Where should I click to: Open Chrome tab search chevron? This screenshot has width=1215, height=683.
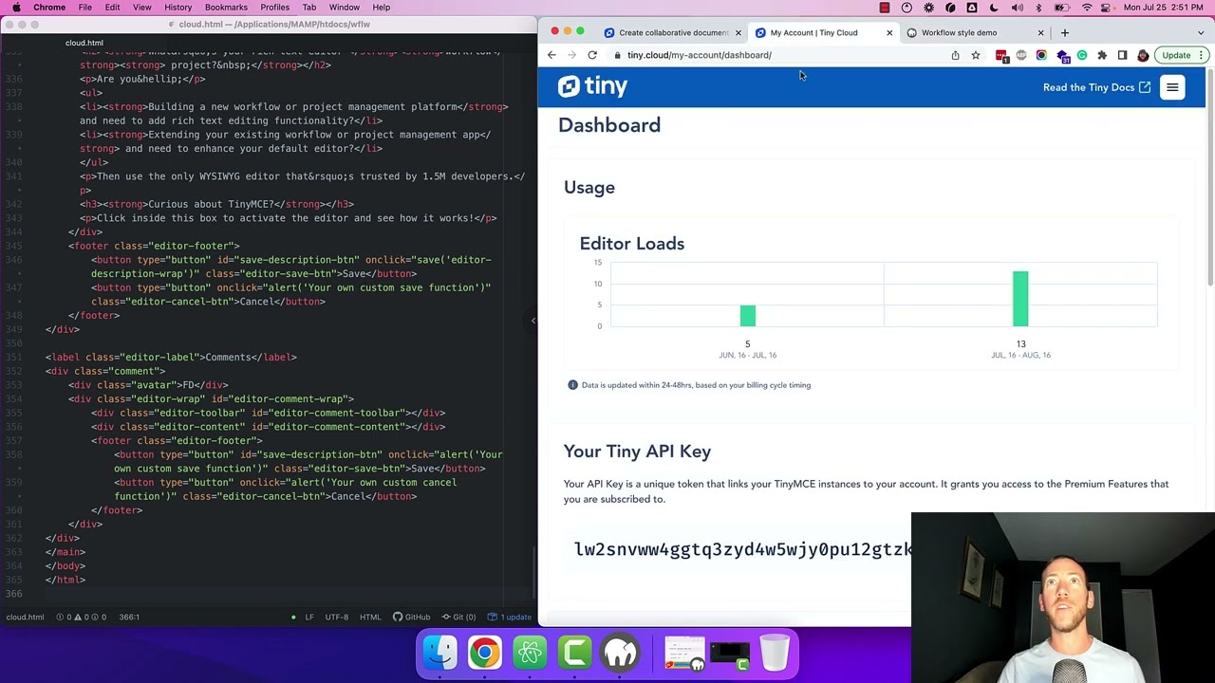point(1201,32)
